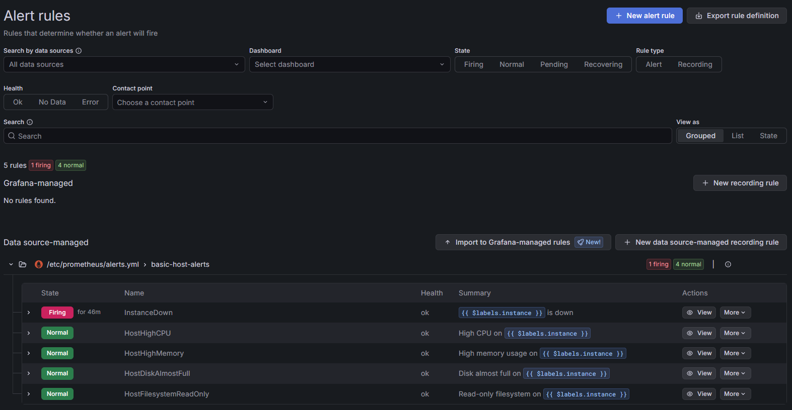Click the info icon beside the Search label
792x410 pixels.
tap(30, 122)
